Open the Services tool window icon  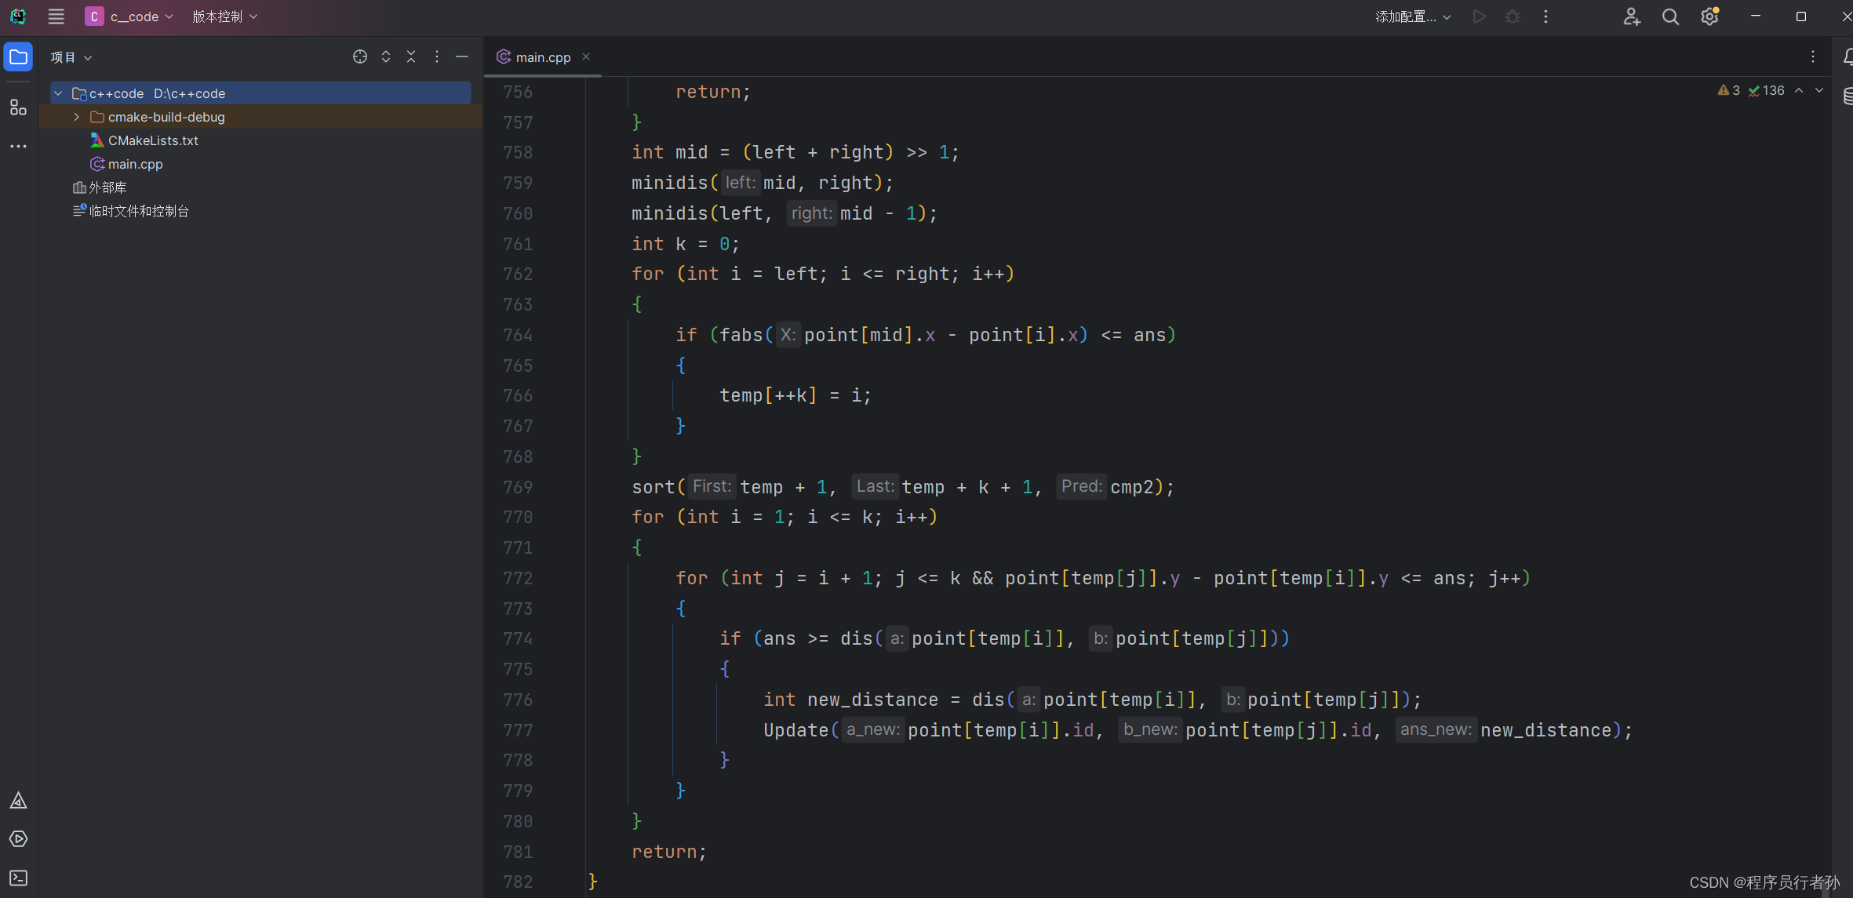[x=18, y=839]
